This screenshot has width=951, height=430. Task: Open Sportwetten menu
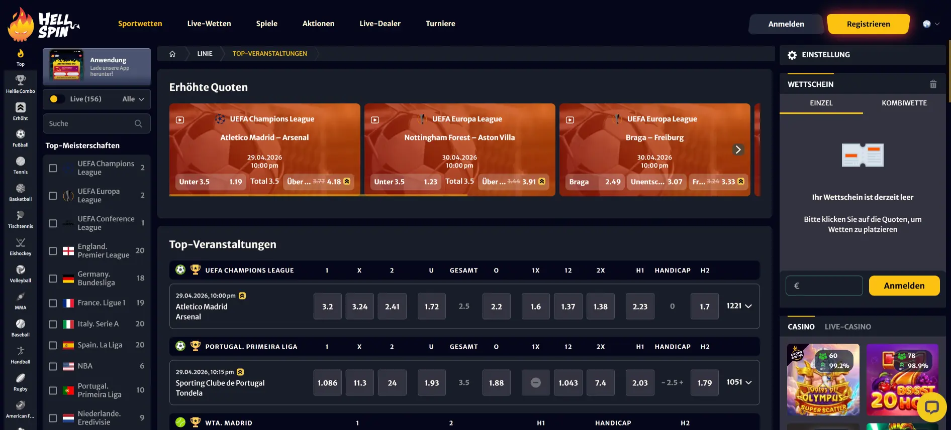pyautogui.click(x=140, y=24)
